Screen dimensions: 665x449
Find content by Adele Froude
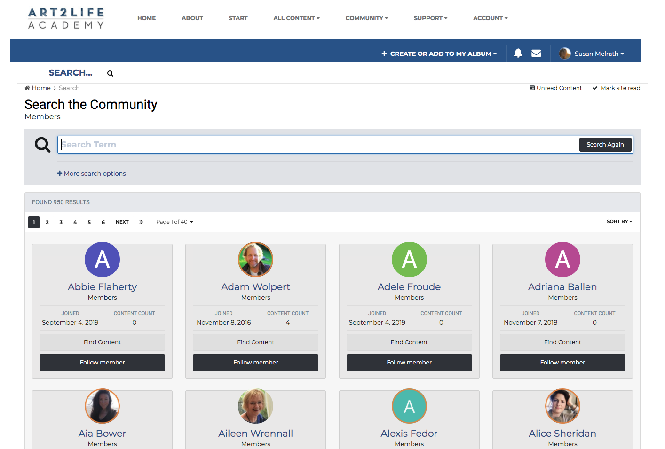(409, 342)
